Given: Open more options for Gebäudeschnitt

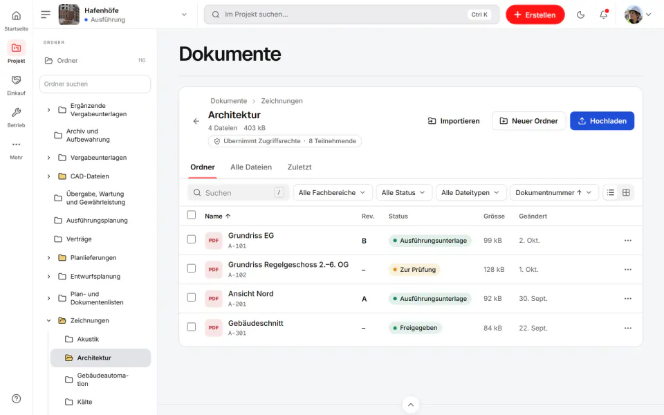Looking at the screenshot, I should tap(627, 328).
